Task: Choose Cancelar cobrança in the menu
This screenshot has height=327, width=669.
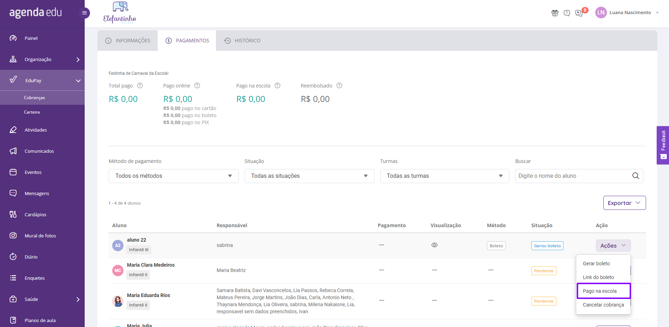Action: (603, 305)
